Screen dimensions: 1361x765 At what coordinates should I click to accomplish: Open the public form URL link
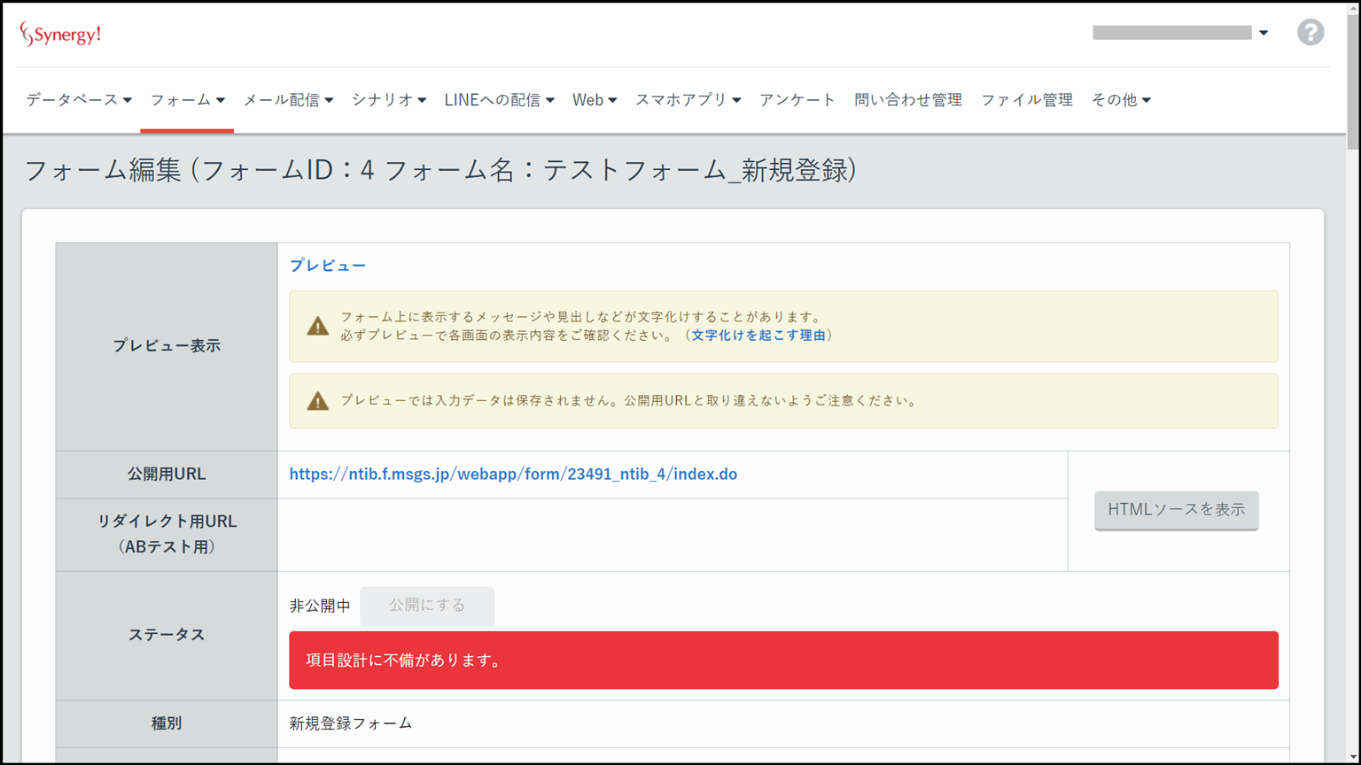(513, 475)
